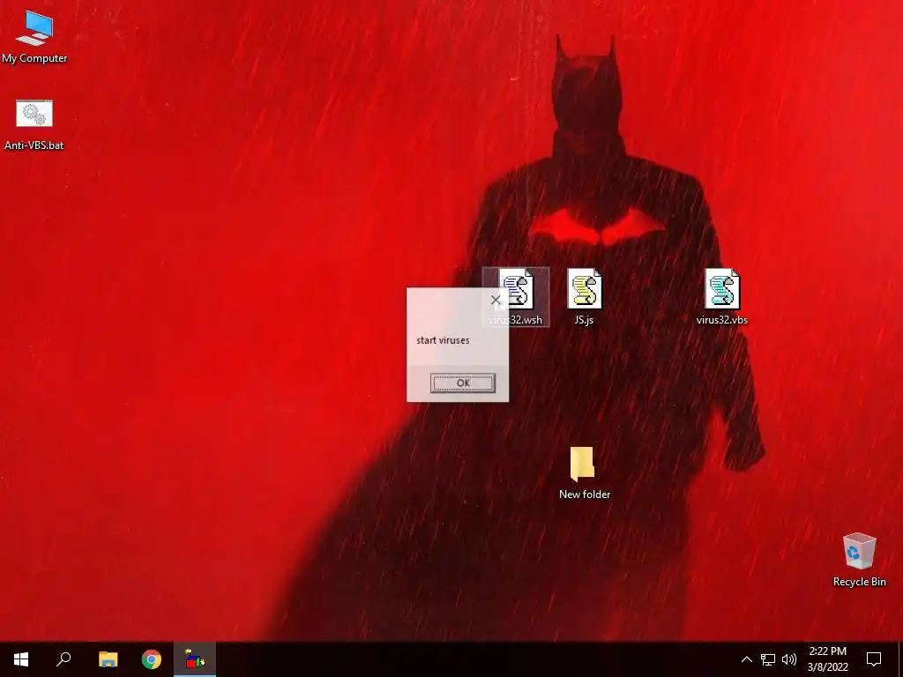Select the virus32.vbs script file

click(x=721, y=297)
